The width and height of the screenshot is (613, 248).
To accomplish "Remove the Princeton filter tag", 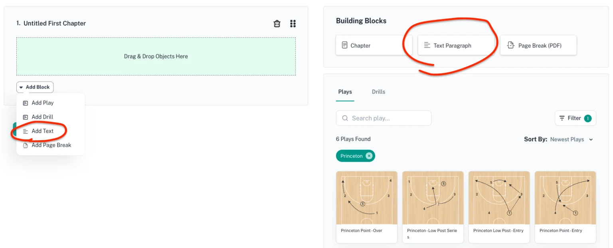I will coord(369,156).
